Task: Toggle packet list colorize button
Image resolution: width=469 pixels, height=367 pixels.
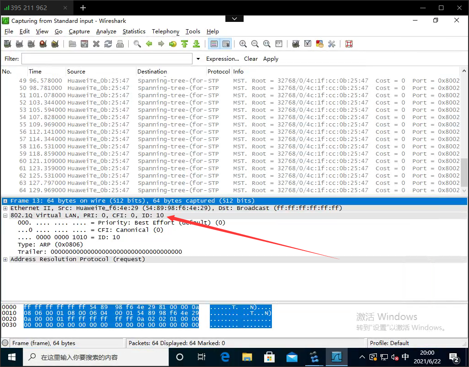Action: pos(214,44)
